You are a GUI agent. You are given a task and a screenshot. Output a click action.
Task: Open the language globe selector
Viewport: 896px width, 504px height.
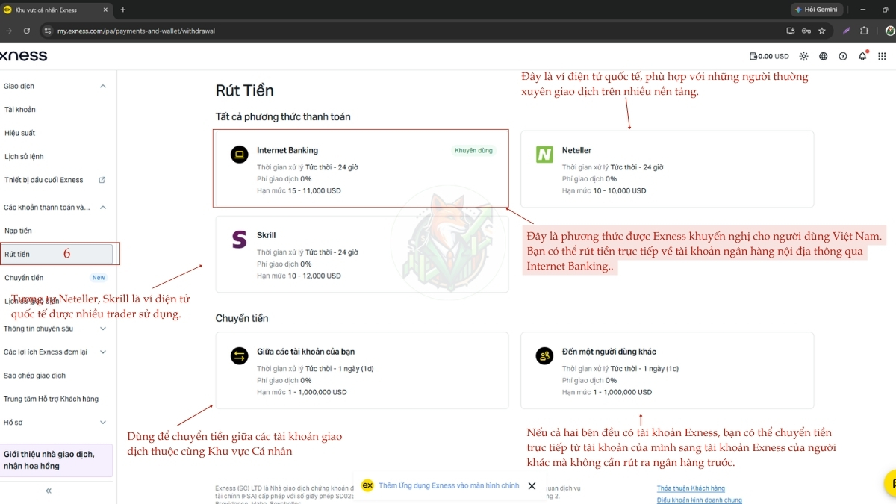[824, 56]
